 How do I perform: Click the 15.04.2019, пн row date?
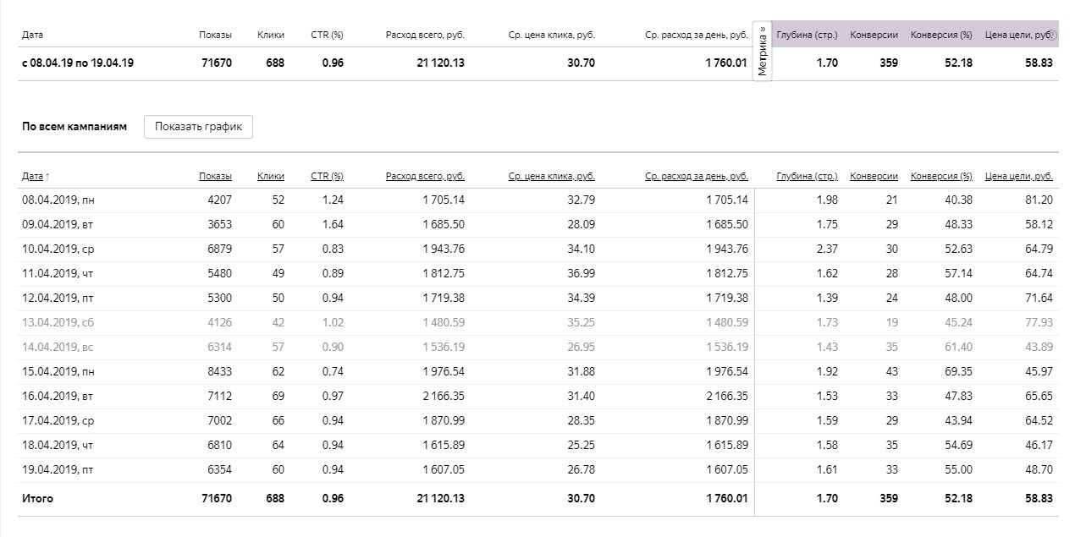[x=58, y=371]
